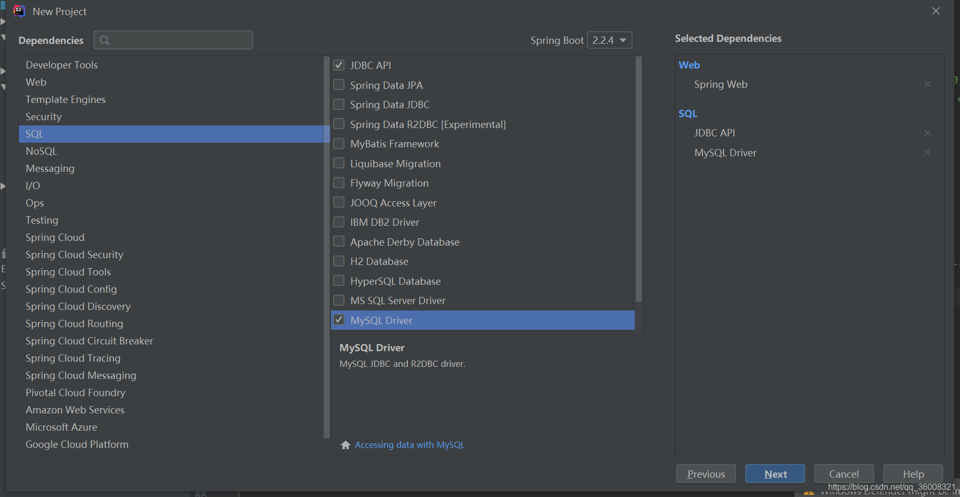Select Spring Cloud Tools category
Image resolution: width=960 pixels, height=497 pixels.
[171, 272]
